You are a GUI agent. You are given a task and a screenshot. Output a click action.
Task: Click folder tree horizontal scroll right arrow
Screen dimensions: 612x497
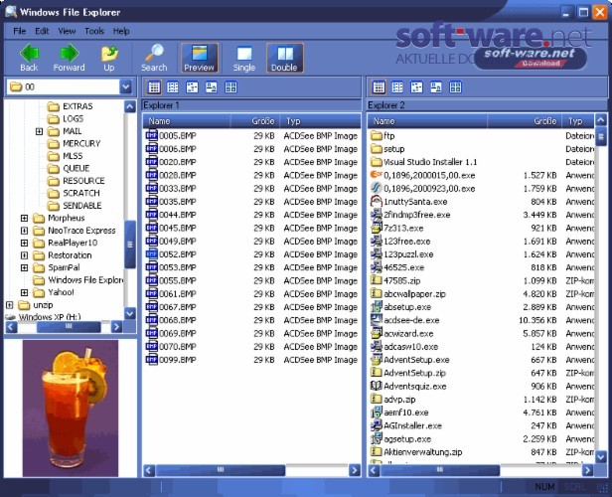pyautogui.click(x=116, y=326)
